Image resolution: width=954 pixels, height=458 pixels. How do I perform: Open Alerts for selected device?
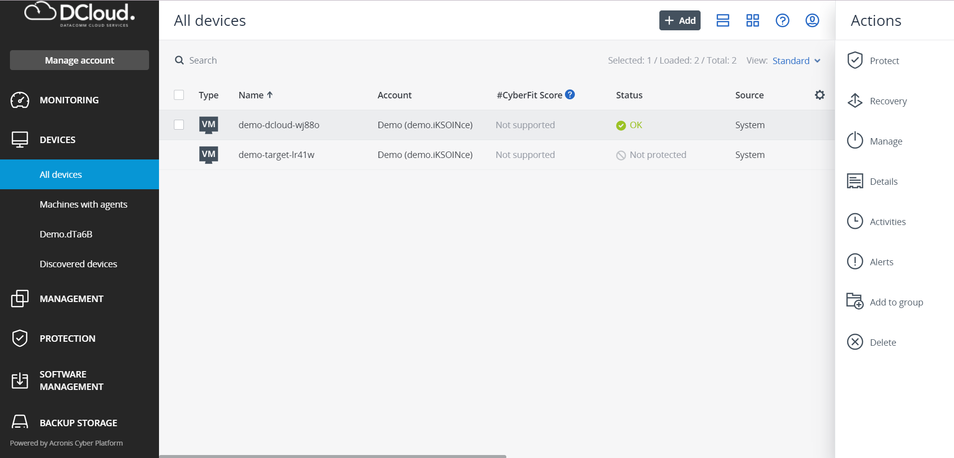click(x=881, y=262)
